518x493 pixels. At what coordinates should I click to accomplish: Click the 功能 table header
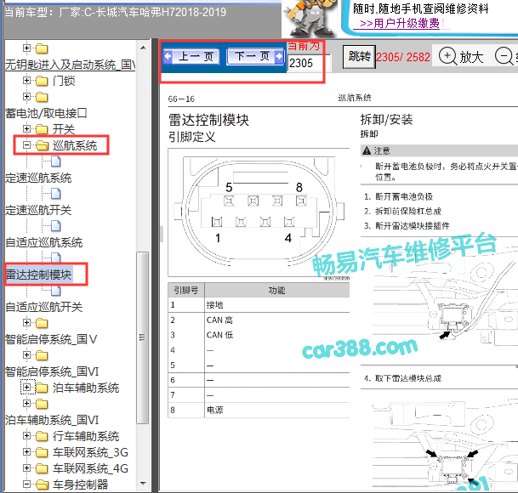point(276,290)
